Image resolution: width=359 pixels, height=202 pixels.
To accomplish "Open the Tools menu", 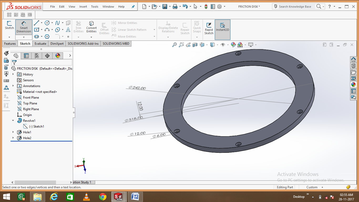I will pyautogui.click(x=95, y=6).
